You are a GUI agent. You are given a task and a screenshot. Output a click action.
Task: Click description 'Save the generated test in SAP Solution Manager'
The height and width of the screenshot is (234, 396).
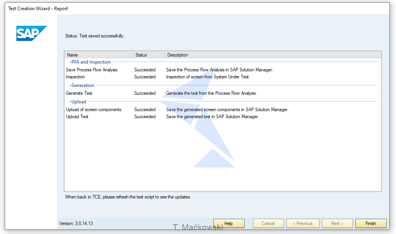[x=212, y=117]
